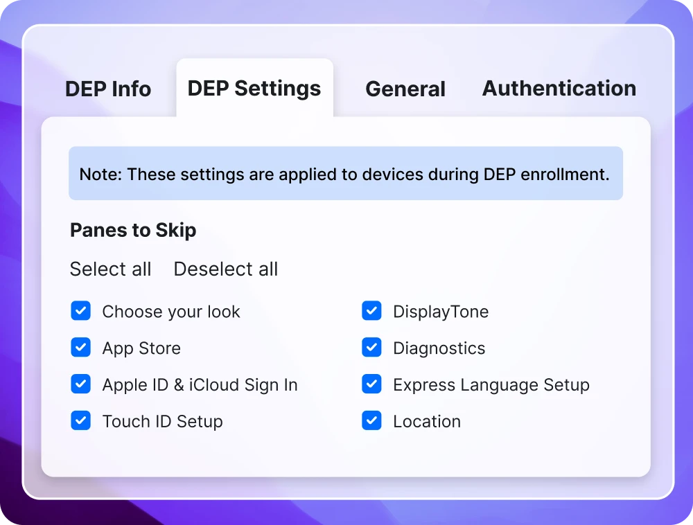Uncheck the DisplayTone checkbox
The height and width of the screenshot is (525, 693).
[x=371, y=311]
